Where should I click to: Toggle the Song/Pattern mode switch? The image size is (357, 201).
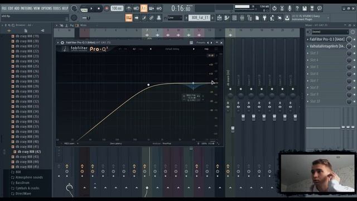pos(84,9)
